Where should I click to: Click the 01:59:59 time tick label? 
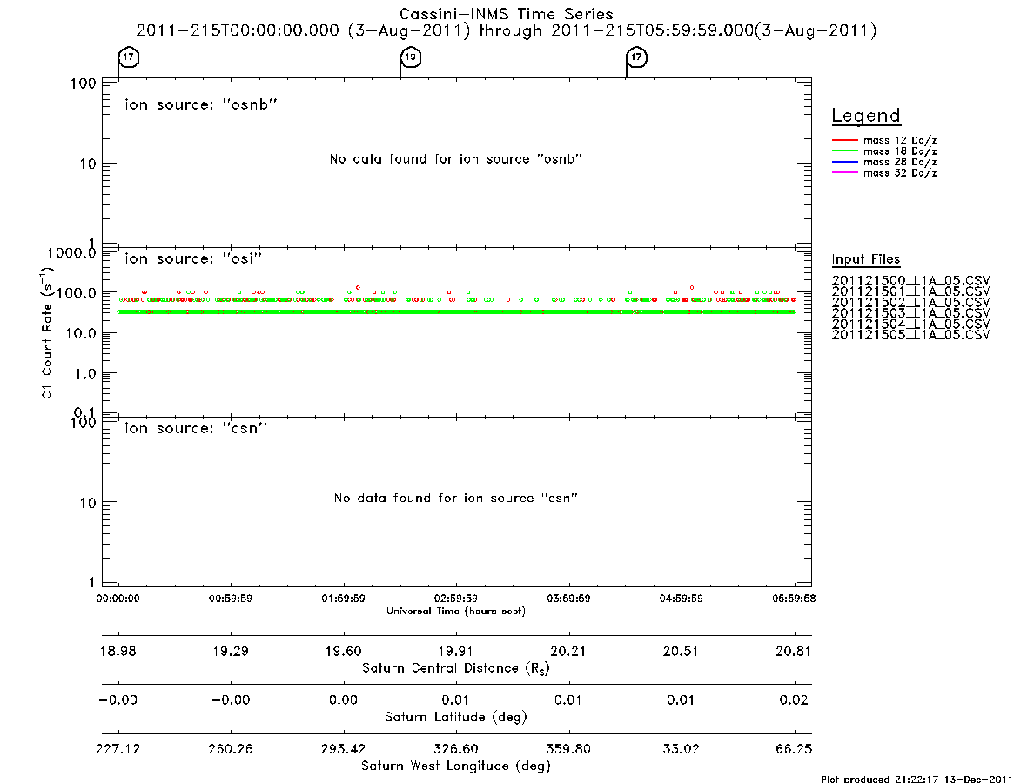pos(344,599)
